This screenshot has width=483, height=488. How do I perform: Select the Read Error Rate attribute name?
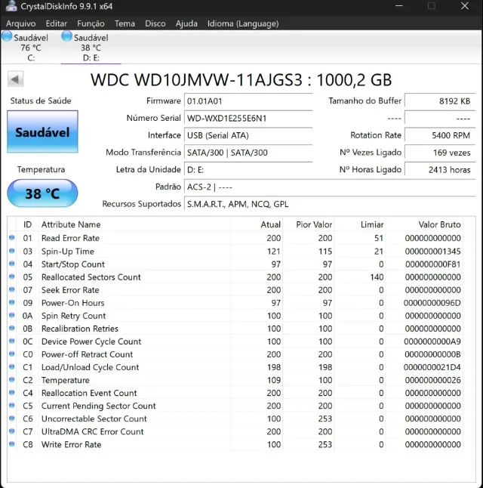coord(70,238)
